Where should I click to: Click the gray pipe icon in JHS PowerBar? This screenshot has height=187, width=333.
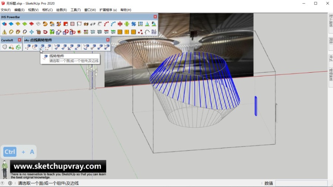pyautogui.click(x=92, y=24)
